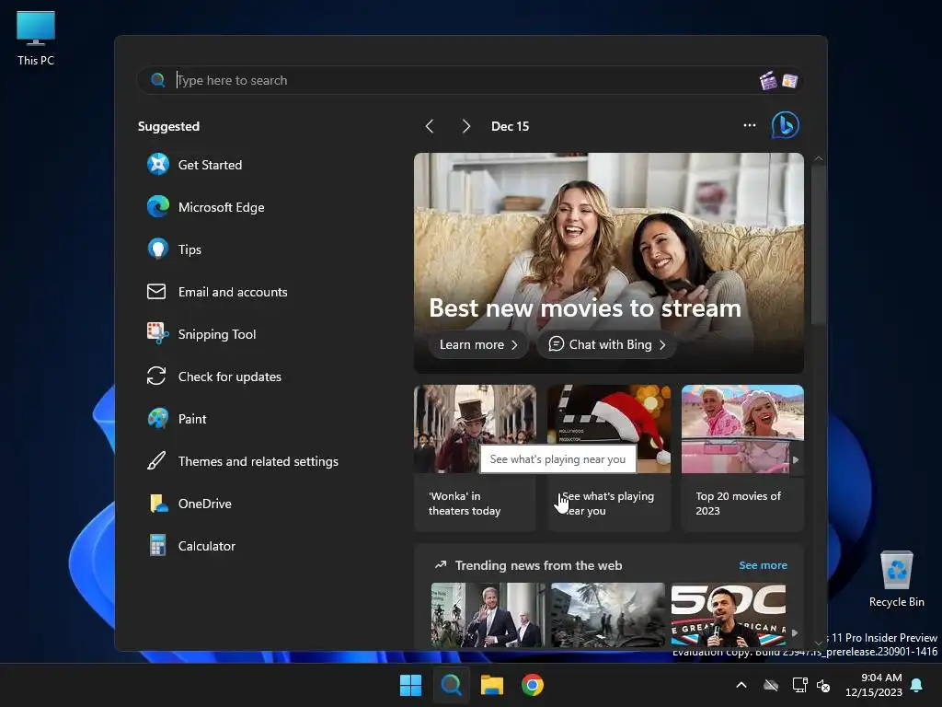Open File Explorer from taskbar
This screenshot has height=707, width=942.
(x=492, y=685)
